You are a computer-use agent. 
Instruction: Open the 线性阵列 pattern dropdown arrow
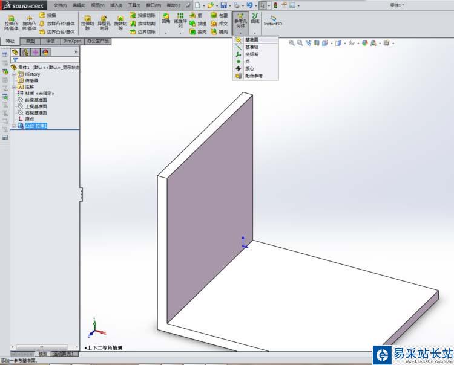180,33
